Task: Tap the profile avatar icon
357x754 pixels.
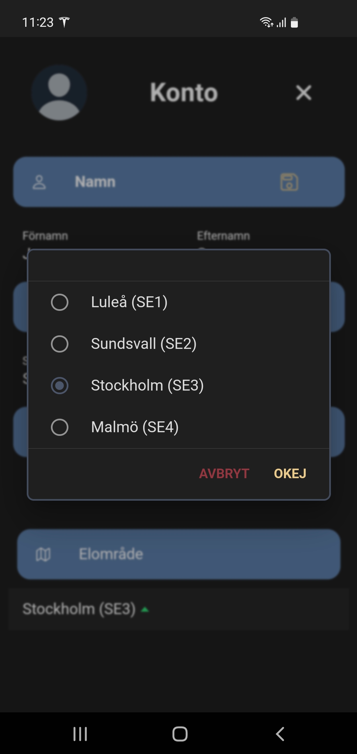Action: click(59, 93)
